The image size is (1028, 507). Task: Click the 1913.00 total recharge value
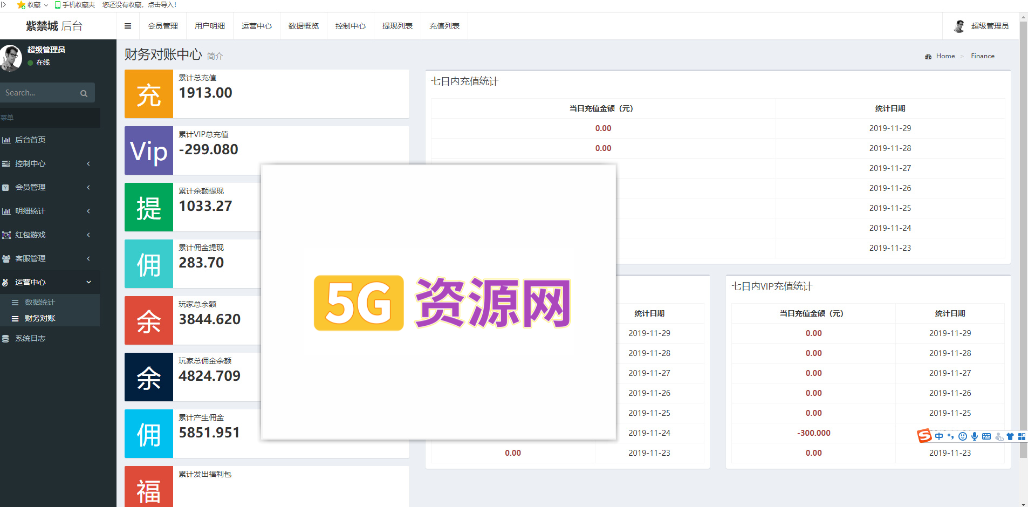[205, 93]
